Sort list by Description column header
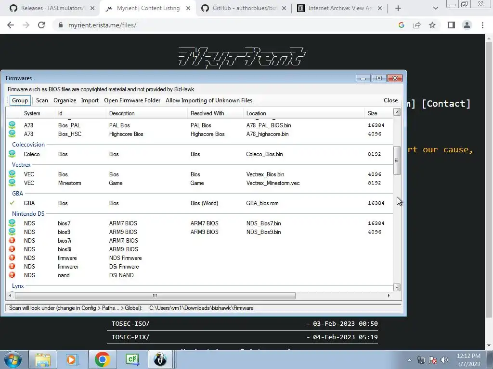 (x=147, y=113)
